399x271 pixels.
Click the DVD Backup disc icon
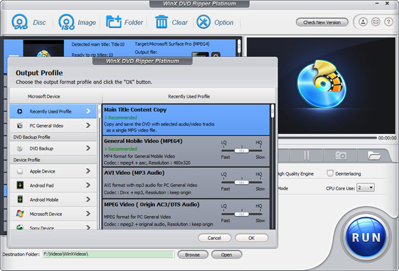point(19,148)
